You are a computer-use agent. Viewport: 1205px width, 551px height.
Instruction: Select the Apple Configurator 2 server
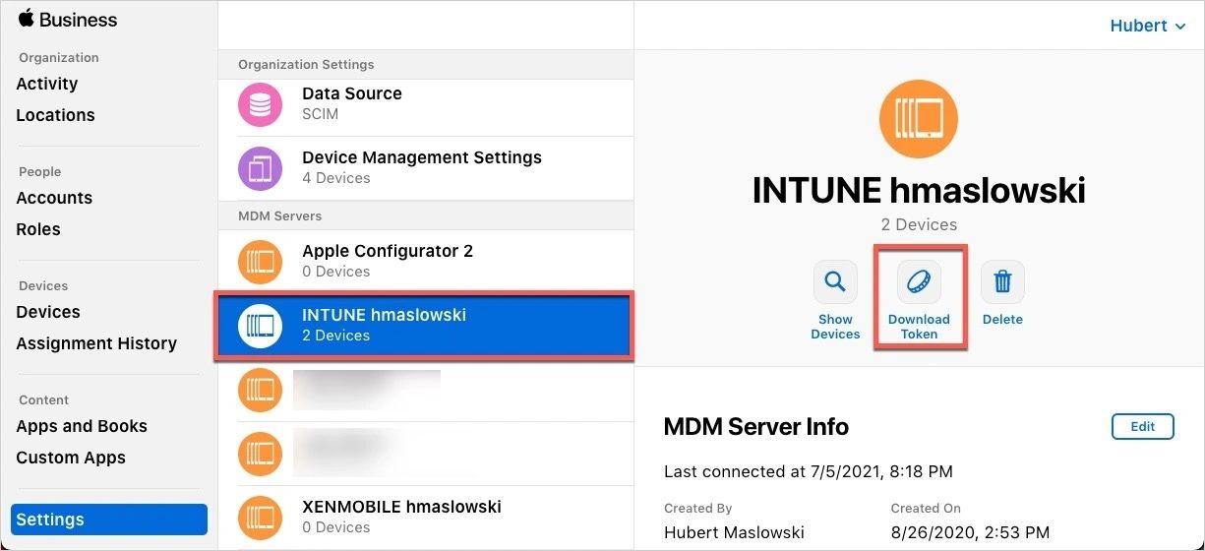pyautogui.click(x=425, y=261)
